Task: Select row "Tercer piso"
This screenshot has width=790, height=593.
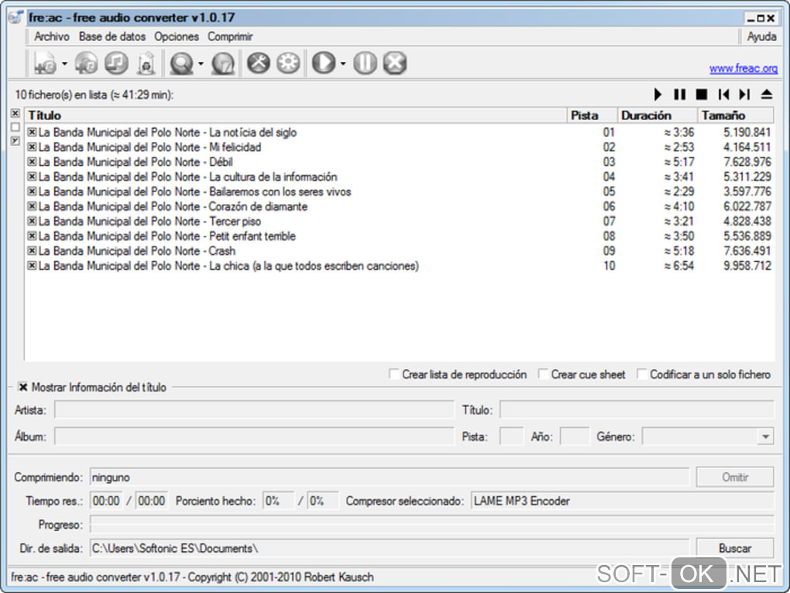Action: tap(399, 221)
